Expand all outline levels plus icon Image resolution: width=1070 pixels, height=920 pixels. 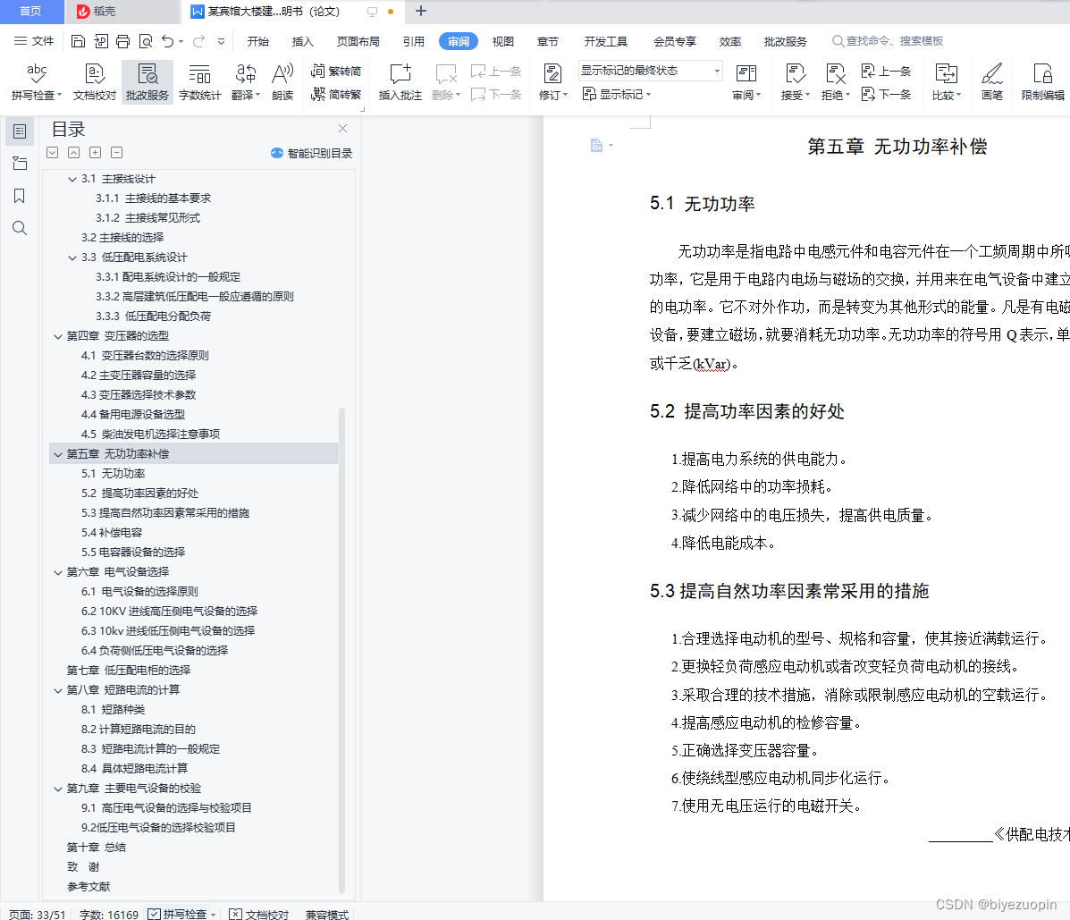click(x=96, y=153)
